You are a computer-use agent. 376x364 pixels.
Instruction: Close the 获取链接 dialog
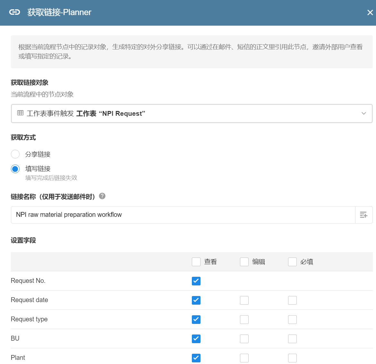point(370,13)
